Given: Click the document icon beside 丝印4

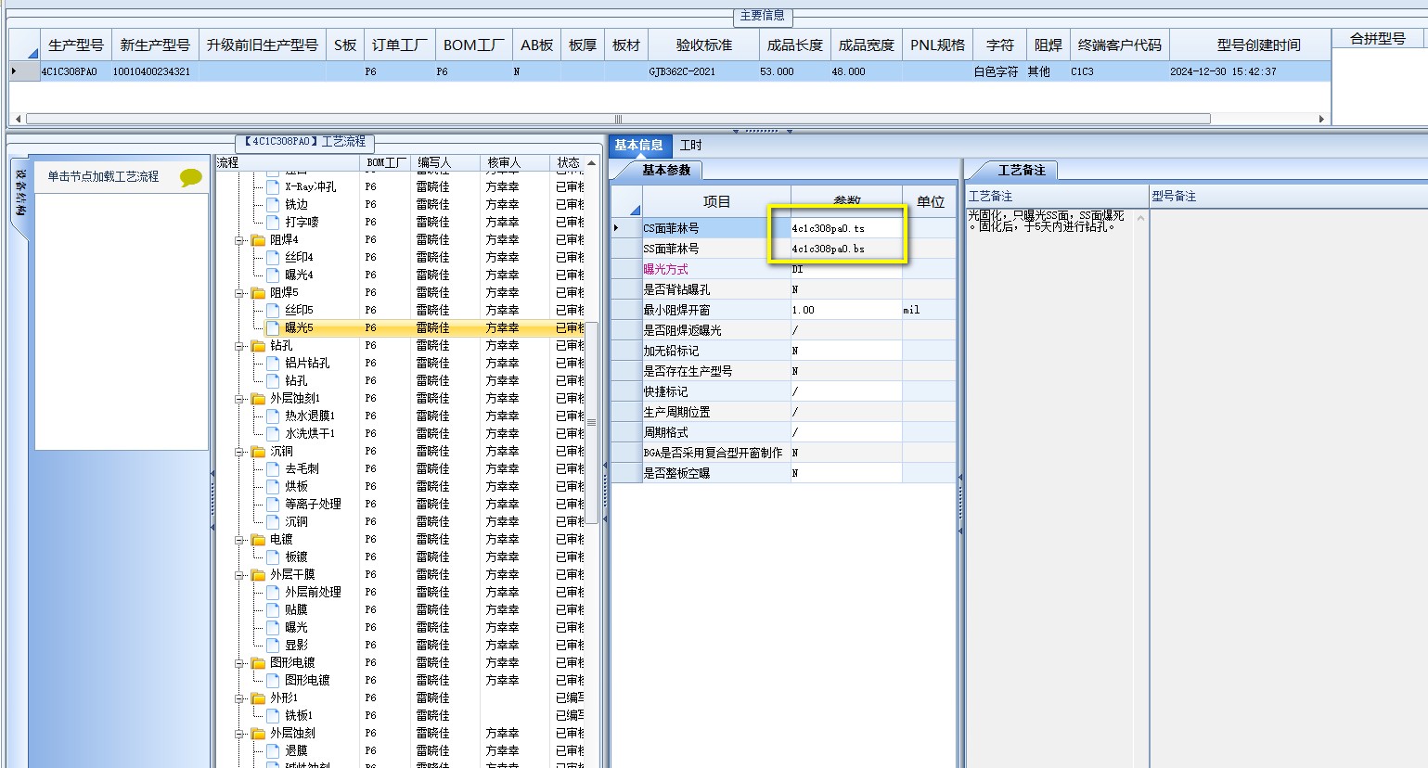Looking at the screenshot, I should 273,258.
